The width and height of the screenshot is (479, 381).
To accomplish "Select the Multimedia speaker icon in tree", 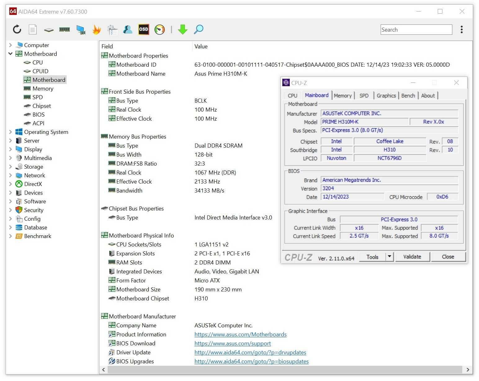I will pyautogui.click(x=19, y=158).
